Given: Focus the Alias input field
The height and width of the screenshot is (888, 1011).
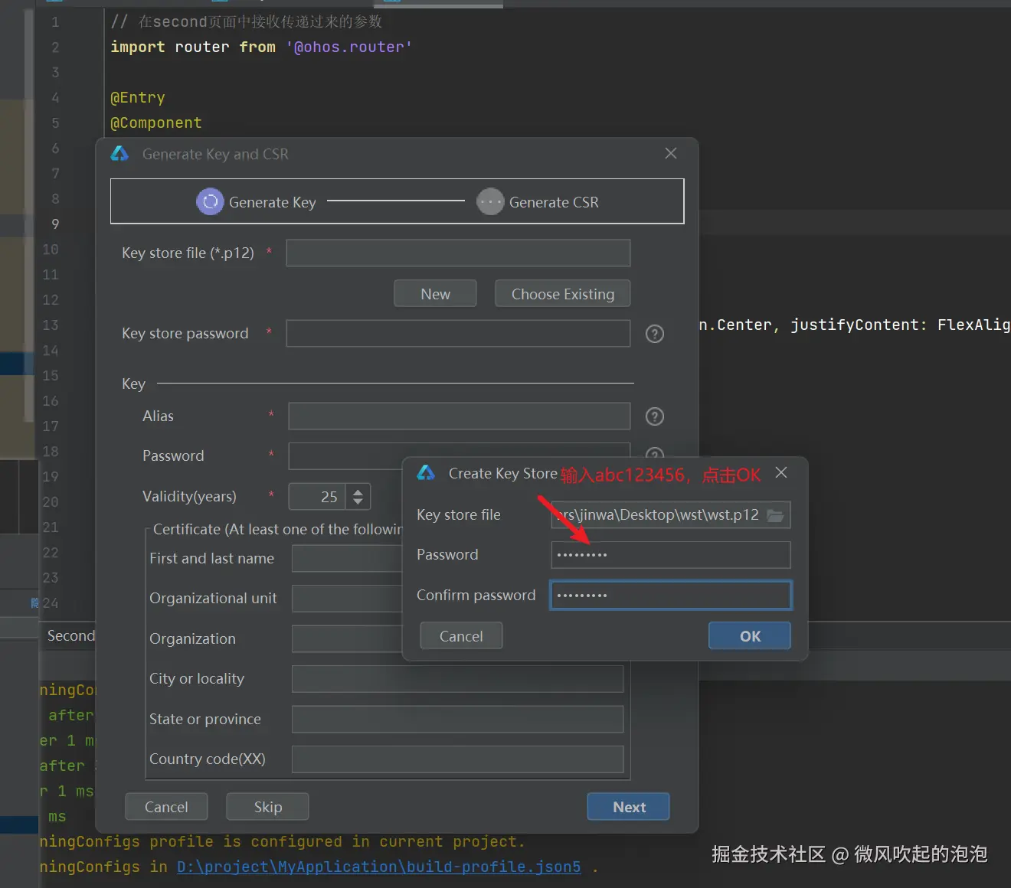Looking at the screenshot, I should 459,416.
